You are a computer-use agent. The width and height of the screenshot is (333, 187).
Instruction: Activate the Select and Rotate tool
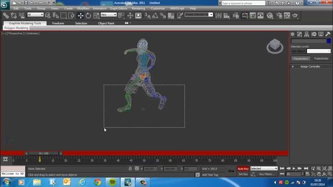tap(88, 16)
